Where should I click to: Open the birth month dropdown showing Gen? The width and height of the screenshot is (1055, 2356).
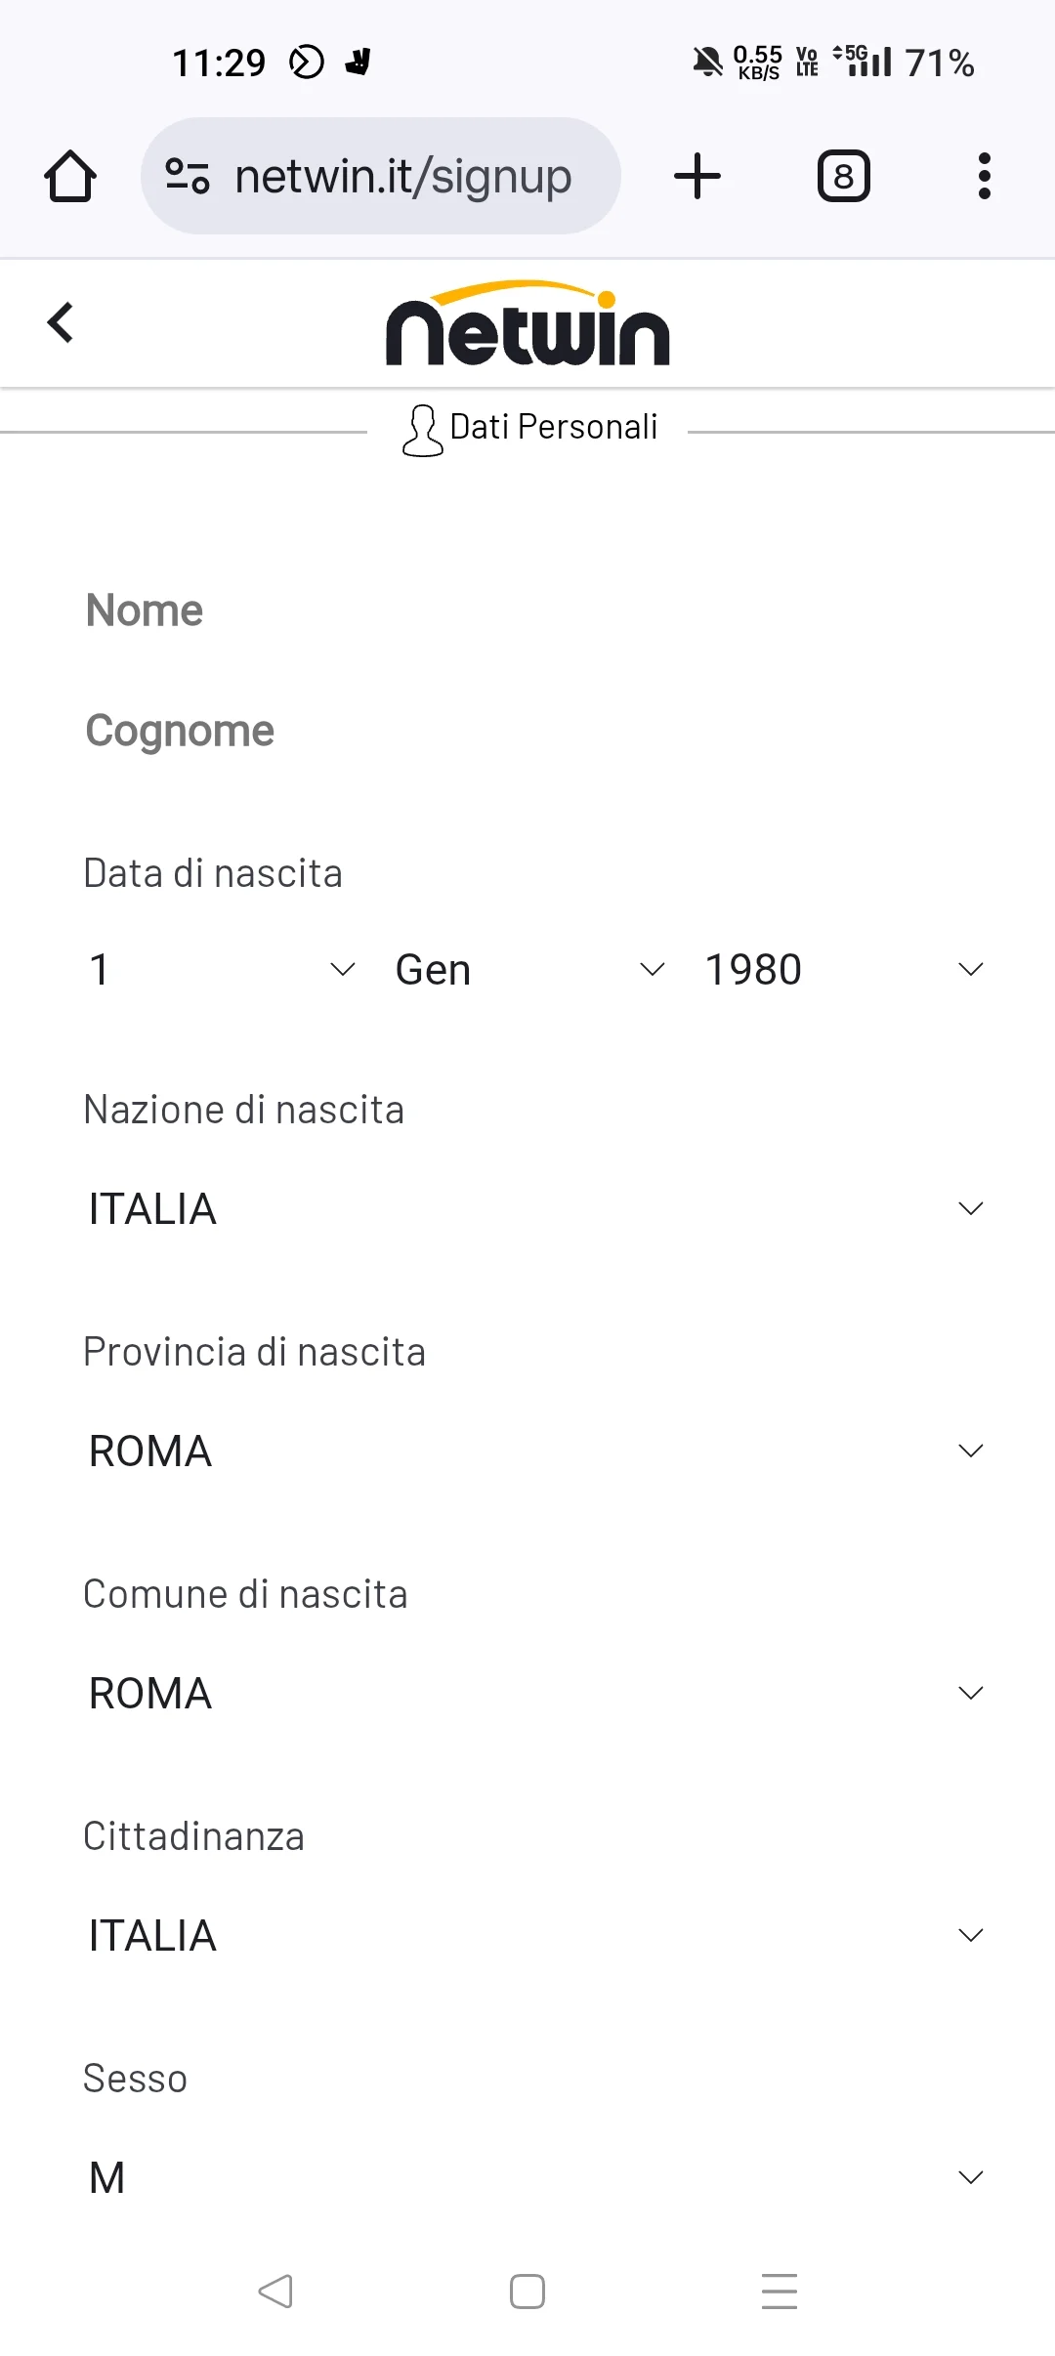pos(530,970)
